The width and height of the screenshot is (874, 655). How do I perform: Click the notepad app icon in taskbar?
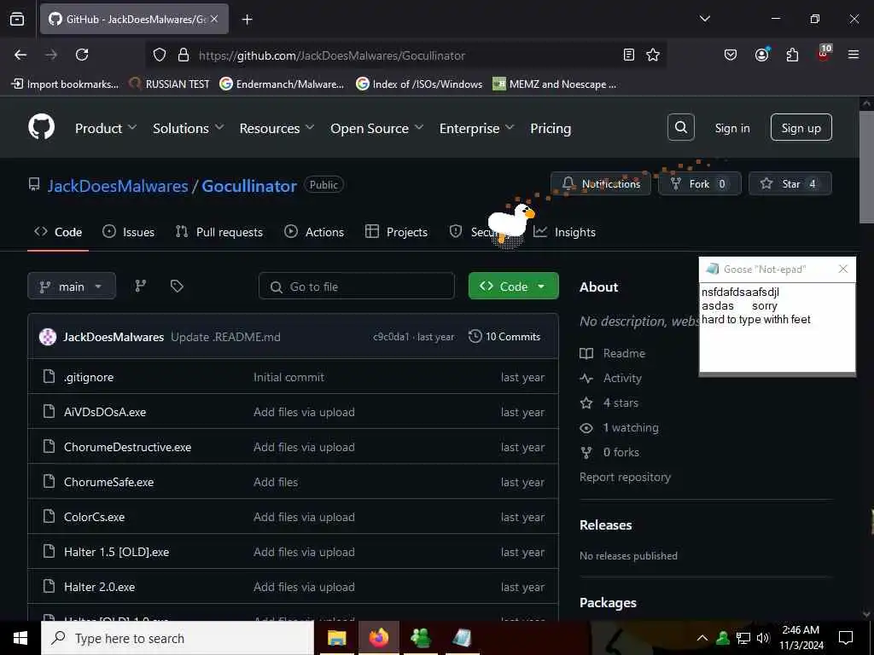click(462, 638)
